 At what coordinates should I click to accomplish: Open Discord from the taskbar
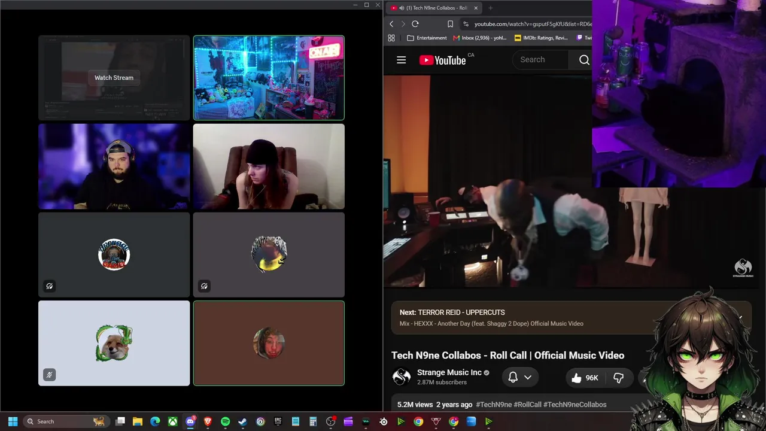pyautogui.click(x=190, y=421)
